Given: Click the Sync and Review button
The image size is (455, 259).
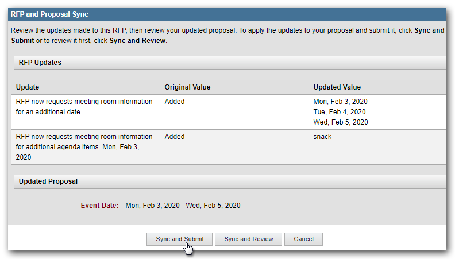Looking at the screenshot, I should point(248,239).
